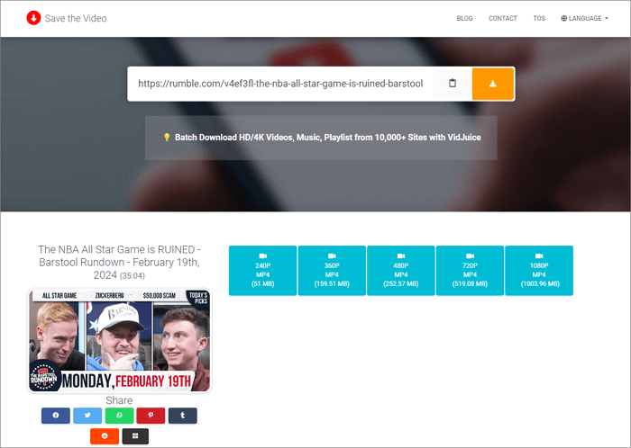The width and height of the screenshot is (631, 448).
Task: Click the rumble.com video URL input field
Action: [279, 84]
